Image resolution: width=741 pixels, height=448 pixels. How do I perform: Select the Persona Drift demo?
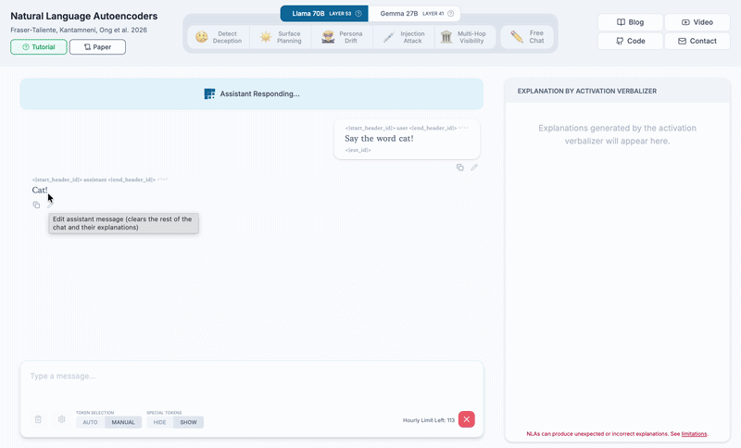pos(342,37)
